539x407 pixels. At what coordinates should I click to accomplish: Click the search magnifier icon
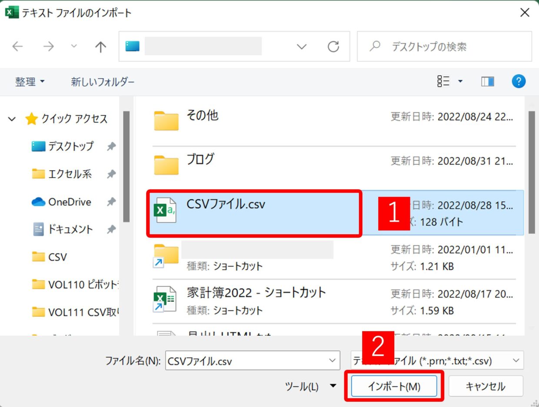(x=375, y=46)
